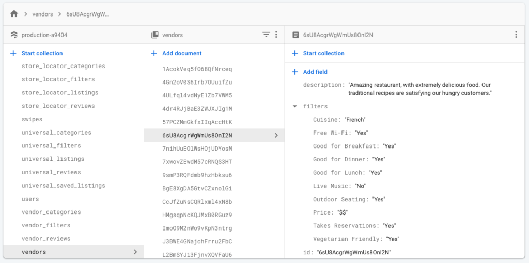Start a collection in the production-a9404 panel
This screenshot has height=263, width=529.
tap(42, 53)
